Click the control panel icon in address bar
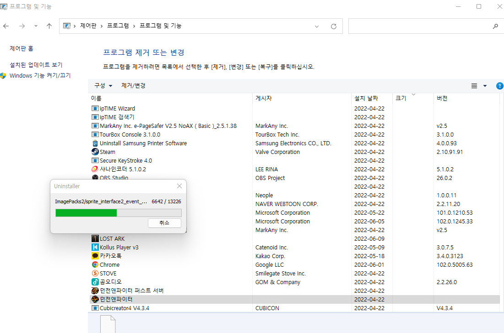 (66, 26)
